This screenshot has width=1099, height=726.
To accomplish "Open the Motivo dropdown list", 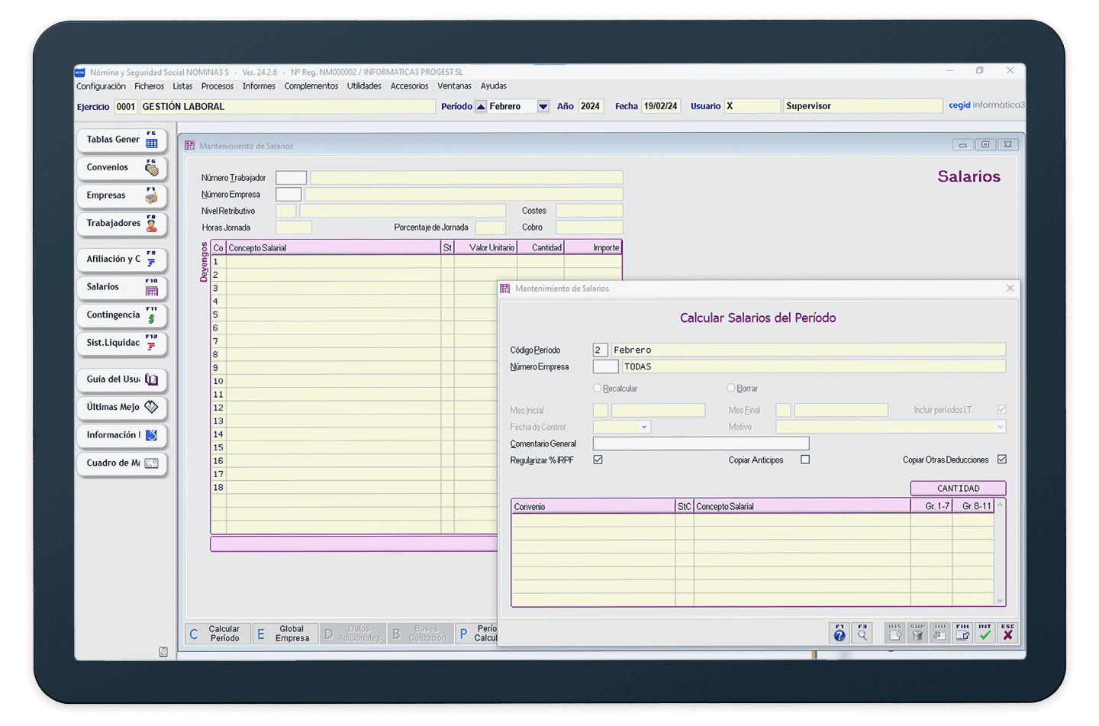I will 1000,427.
